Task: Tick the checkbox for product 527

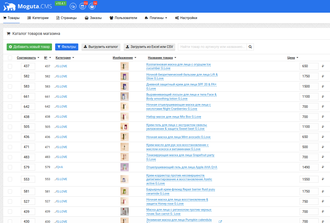Action: 10,201
